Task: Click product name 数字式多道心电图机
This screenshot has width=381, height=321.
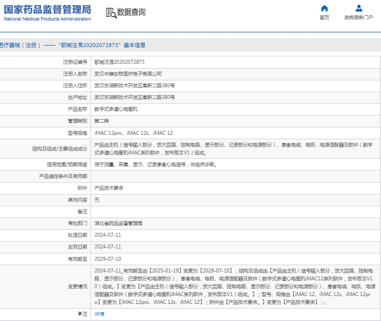Action: 116,109
